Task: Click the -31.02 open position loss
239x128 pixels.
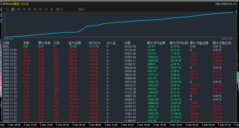Action: (x=73, y=46)
